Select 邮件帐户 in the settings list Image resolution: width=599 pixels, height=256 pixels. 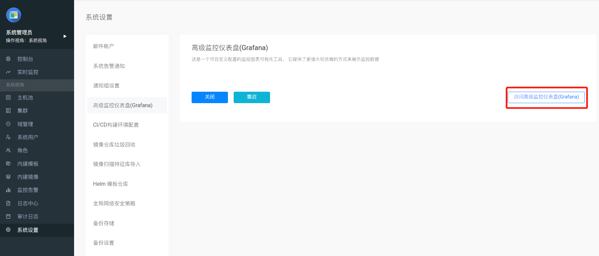(103, 46)
